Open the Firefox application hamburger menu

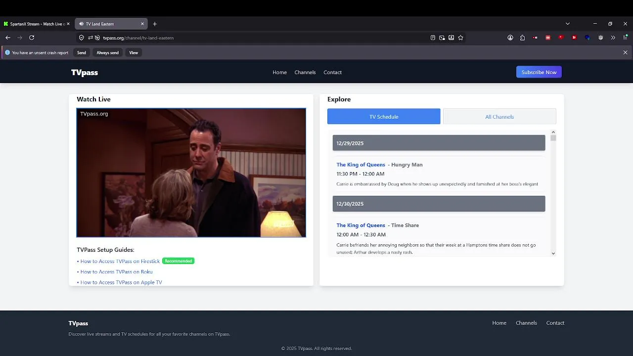click(626, 38)
